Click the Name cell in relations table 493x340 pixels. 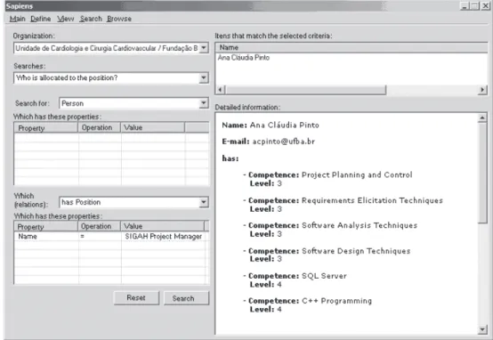pos(46,237)
